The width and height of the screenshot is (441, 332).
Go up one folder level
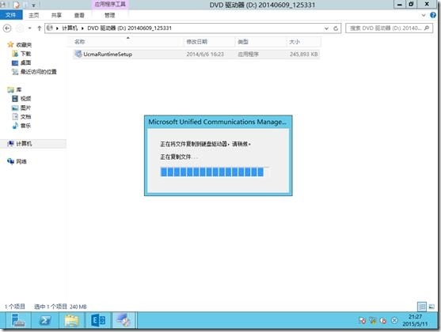[40, 28]
